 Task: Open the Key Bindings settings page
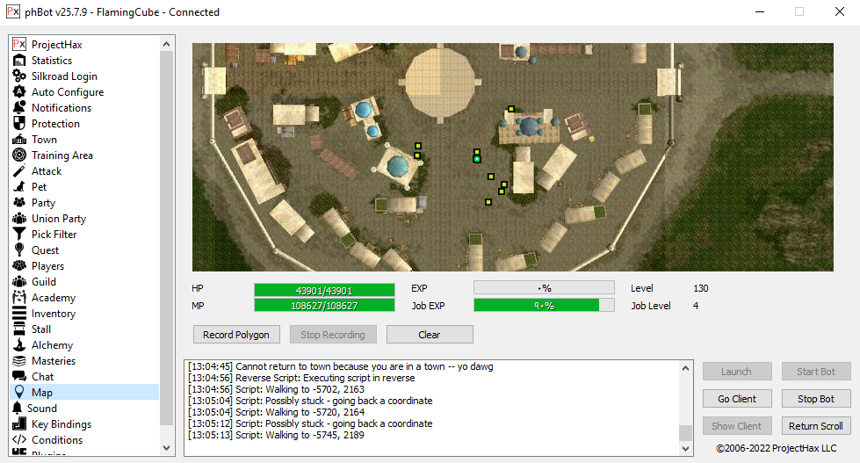[x=61, y=424]
